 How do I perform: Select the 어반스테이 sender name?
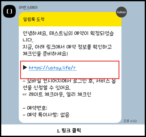pyautogui.click(x=28, y=7)
